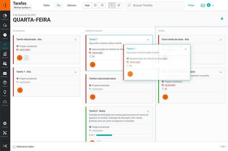Click the Tarefas page title
The height and width of the screenshot is (151, 228).
[20, 3]
